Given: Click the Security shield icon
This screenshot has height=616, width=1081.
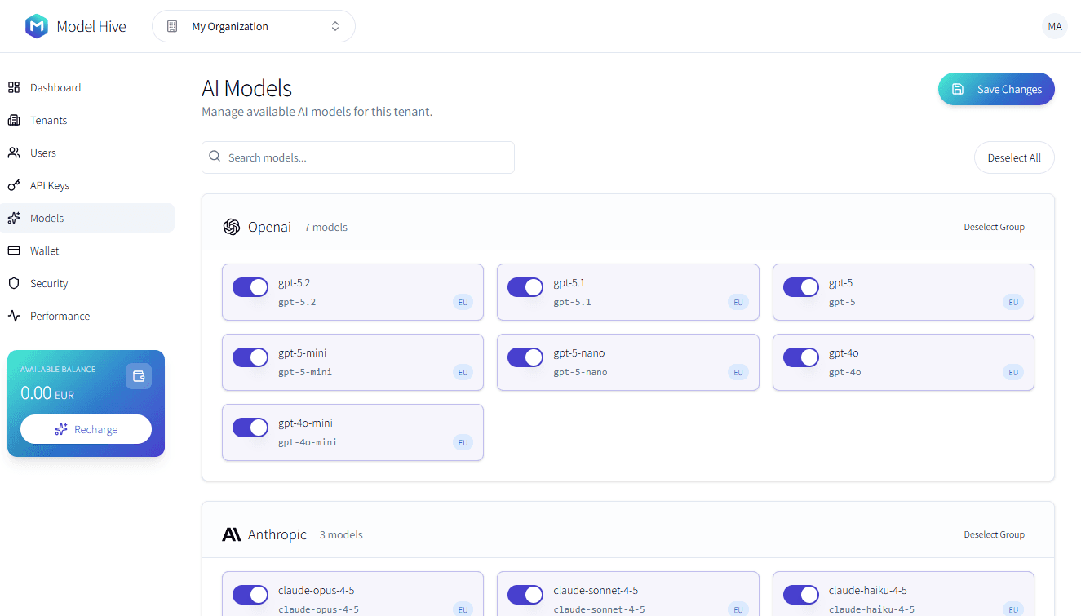Looking at the screenshot, I should pyautogui.click(x=14, y=283).
